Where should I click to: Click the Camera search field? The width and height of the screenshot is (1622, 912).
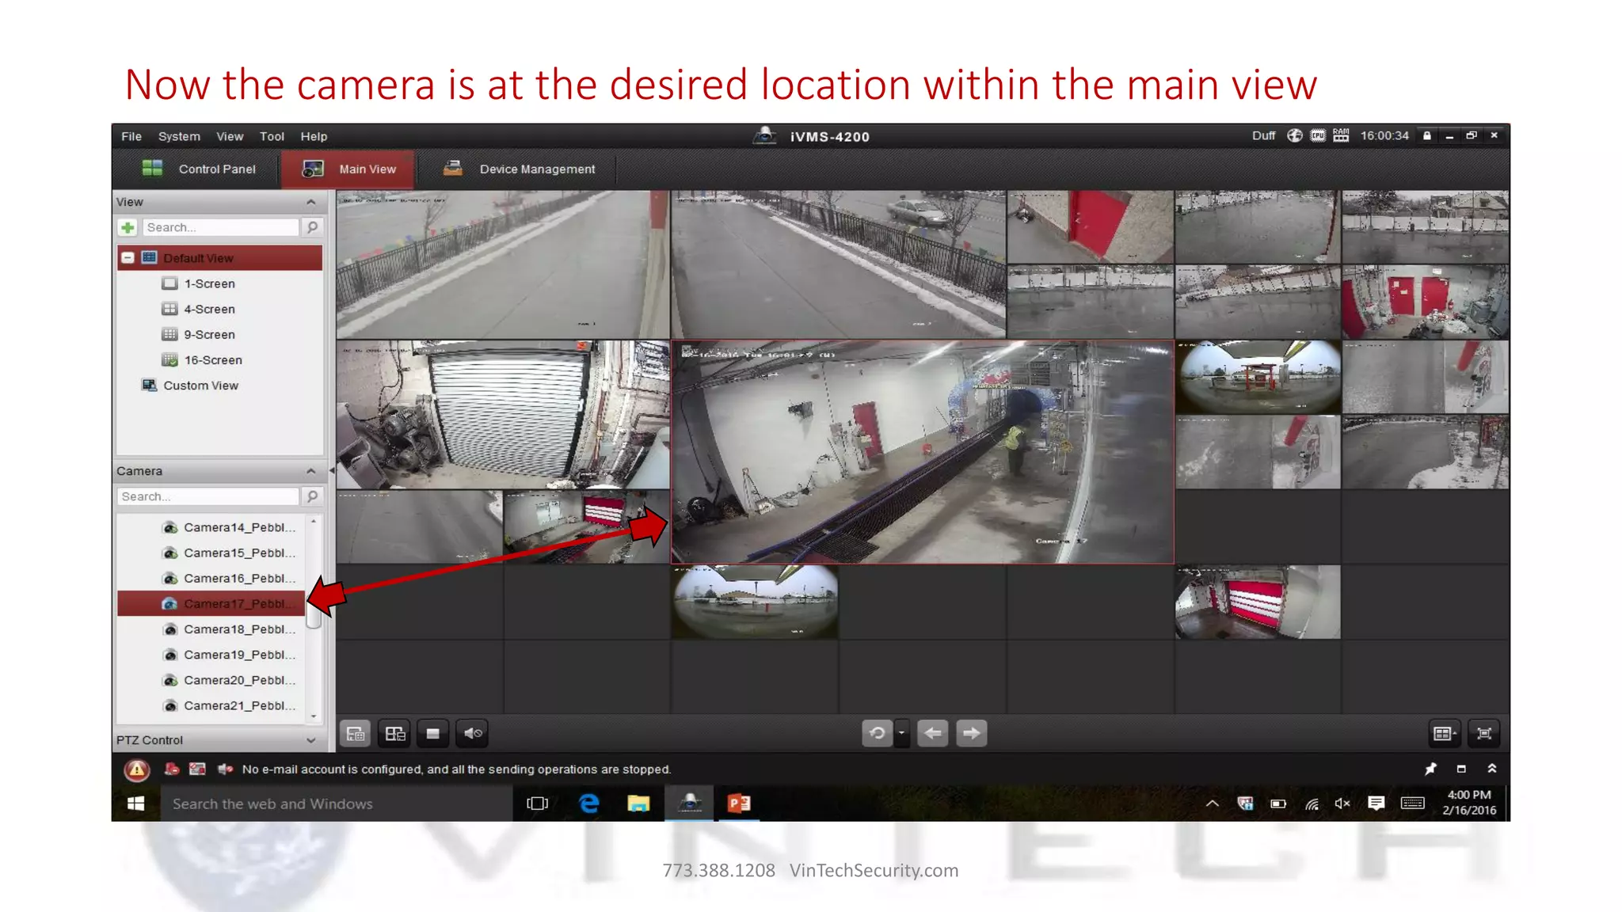(208, 496)
